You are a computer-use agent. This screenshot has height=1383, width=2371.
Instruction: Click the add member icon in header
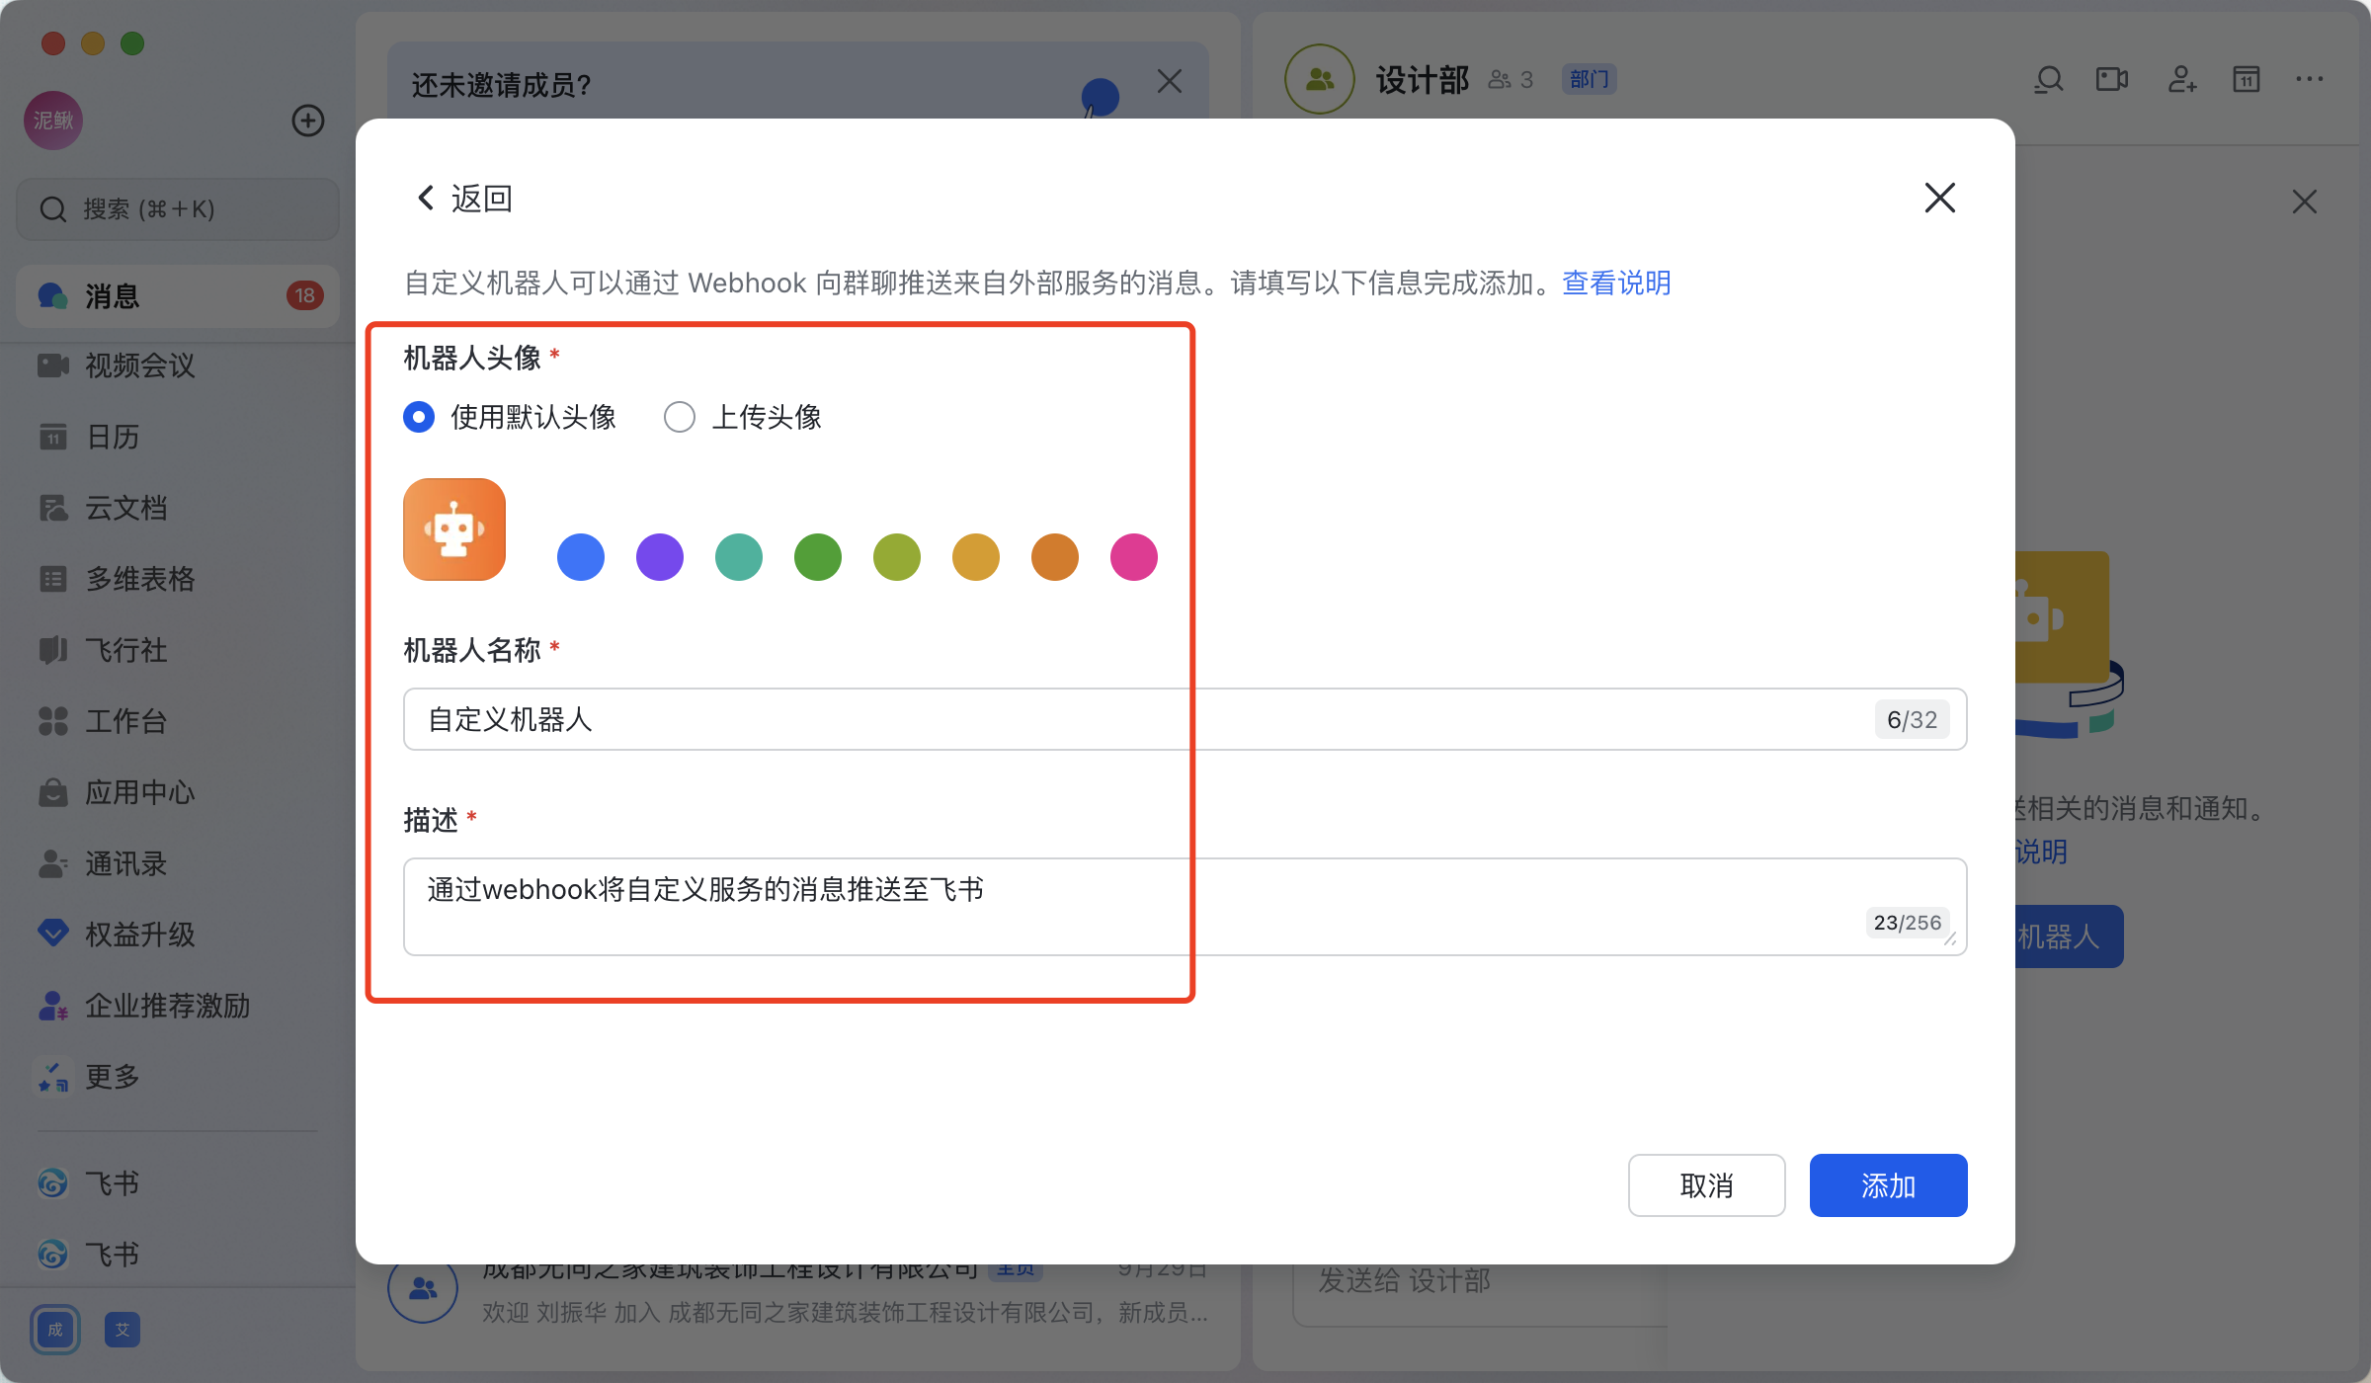pos(2181,79)
